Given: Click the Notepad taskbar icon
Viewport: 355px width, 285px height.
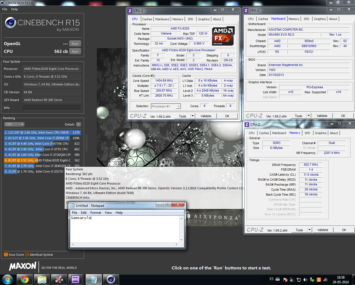Looking at the screenshot, I should coord(94,279).
